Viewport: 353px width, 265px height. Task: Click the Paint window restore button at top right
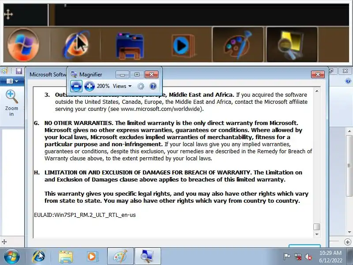(332, 71)
